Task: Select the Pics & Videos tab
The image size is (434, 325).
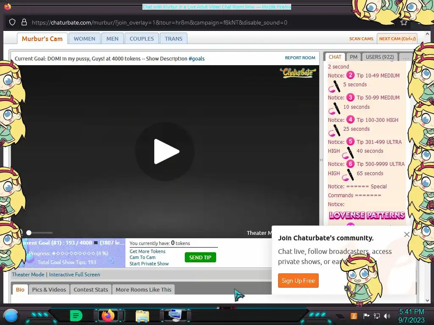Action: tap(49, 289)
